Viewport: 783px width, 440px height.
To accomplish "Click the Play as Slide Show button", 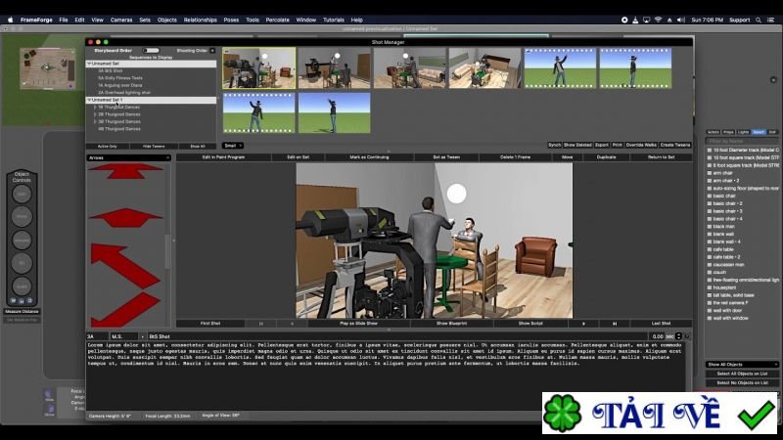I will click(x=358, y=324).
